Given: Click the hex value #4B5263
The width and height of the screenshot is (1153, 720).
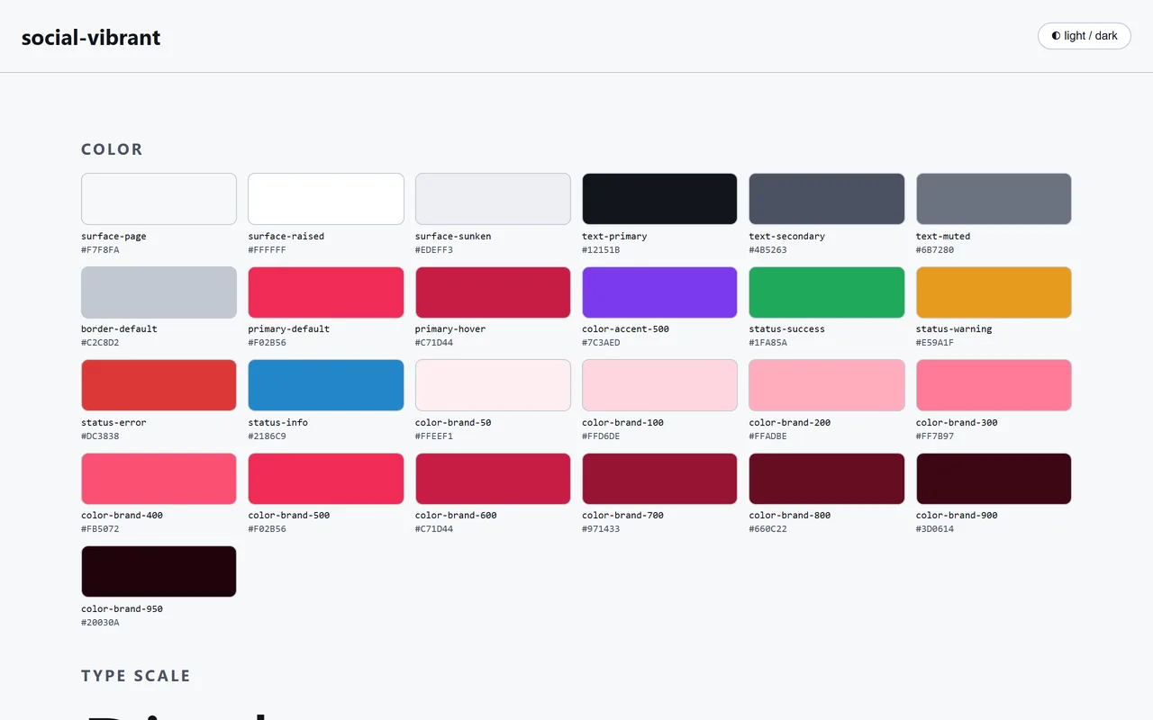Looking at the screenshot, I should click(x=768, y=250).
